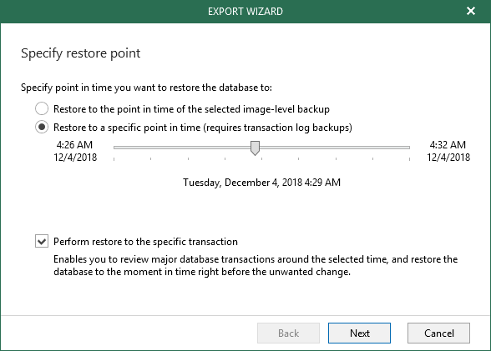Click the Perform restore to the specific transaction label
This screenshot has width=491, height=351.
(145, 242)
